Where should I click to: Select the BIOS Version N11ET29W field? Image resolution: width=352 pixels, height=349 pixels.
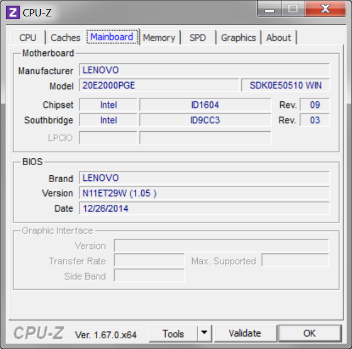point(204,193)
